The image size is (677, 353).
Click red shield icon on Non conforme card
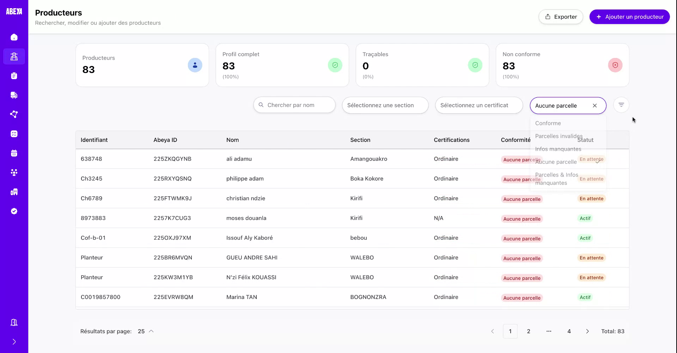[x=615, y=65]
